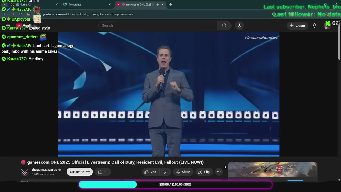Start voice search with the microphone

239,26
